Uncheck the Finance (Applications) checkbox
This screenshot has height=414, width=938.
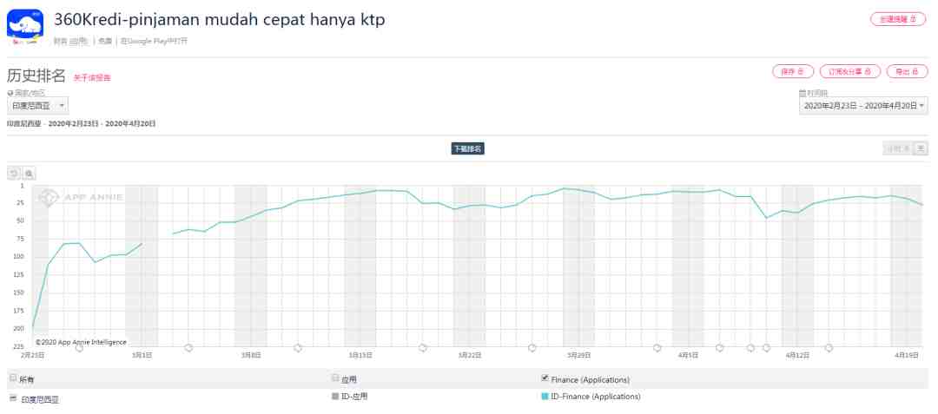click(x=545, y=378)
